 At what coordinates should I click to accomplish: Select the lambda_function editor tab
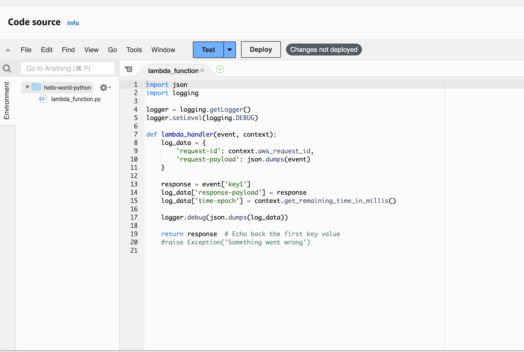coord(173,71)
